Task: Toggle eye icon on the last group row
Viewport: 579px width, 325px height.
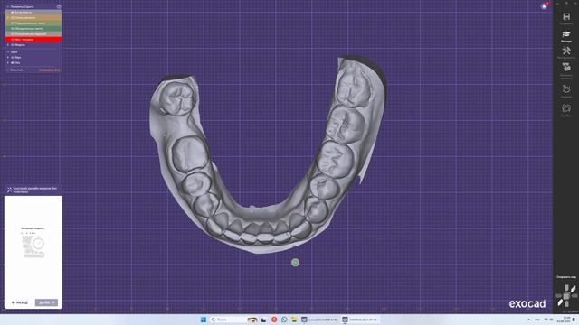Action: [13, 63]
